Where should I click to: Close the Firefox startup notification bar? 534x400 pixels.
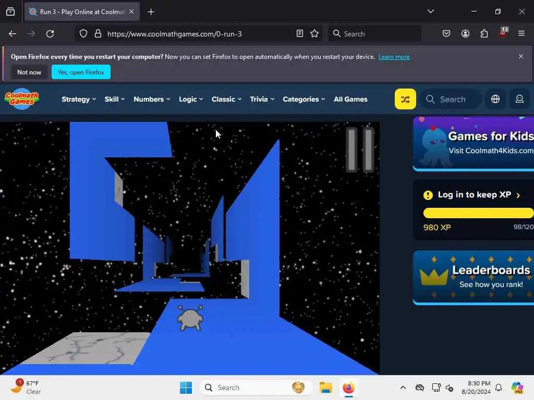(x=521, y=56)
